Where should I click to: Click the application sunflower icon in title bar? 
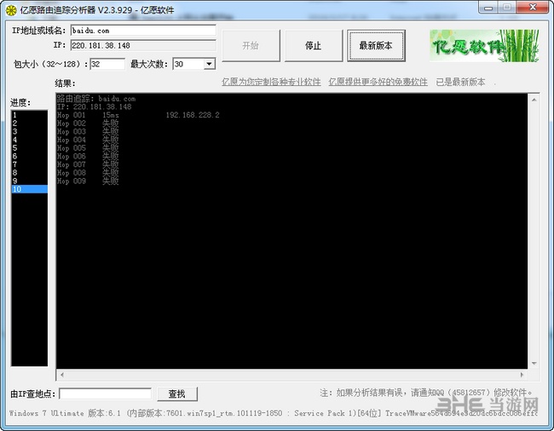[11, 10]
